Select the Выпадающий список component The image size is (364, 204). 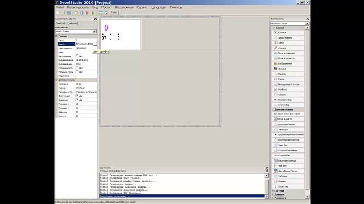tap(288, 84)
